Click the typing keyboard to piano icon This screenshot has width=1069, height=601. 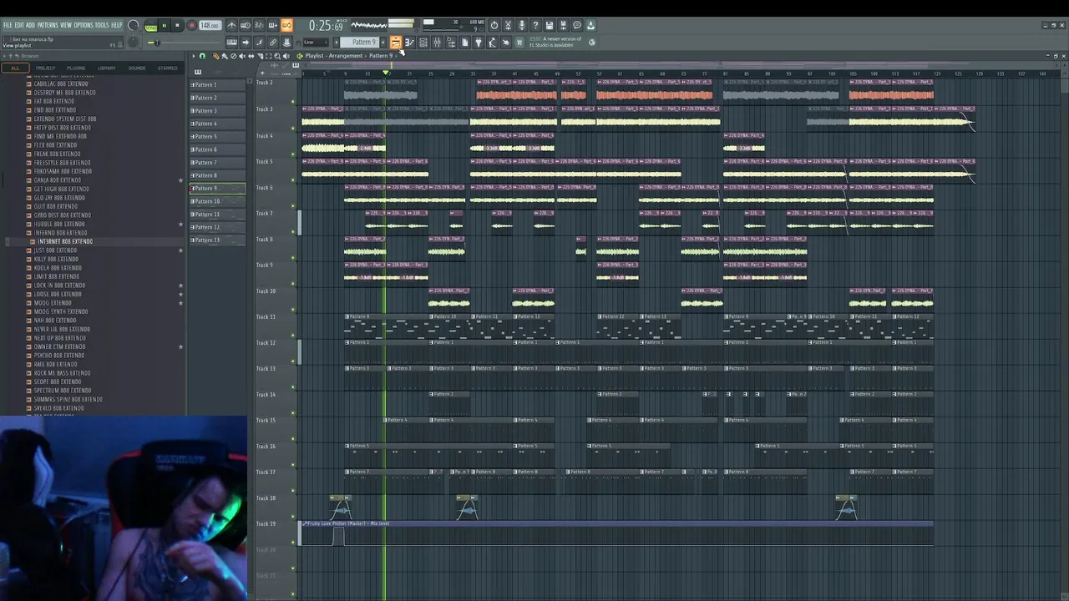232,42
